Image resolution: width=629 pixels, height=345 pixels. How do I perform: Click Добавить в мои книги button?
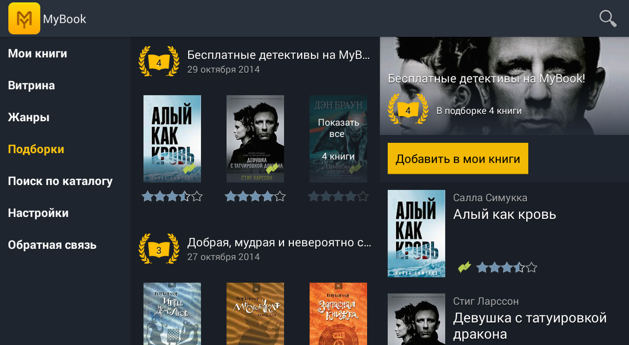point(458,159)
